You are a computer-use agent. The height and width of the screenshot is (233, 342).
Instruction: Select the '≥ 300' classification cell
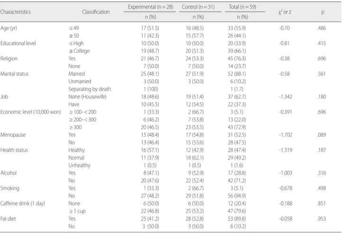tap(75, 127)
